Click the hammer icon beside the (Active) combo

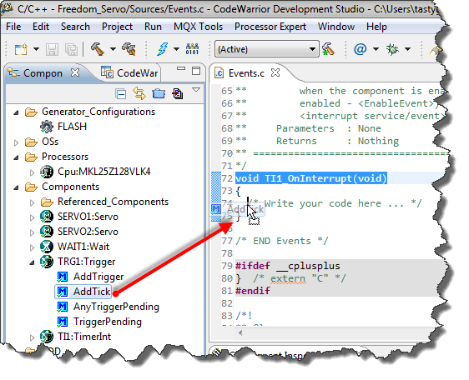tap(329, 49)
